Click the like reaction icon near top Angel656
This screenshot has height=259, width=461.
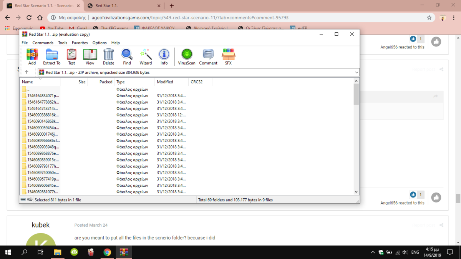pyautogui.click(x=413, y=39)
